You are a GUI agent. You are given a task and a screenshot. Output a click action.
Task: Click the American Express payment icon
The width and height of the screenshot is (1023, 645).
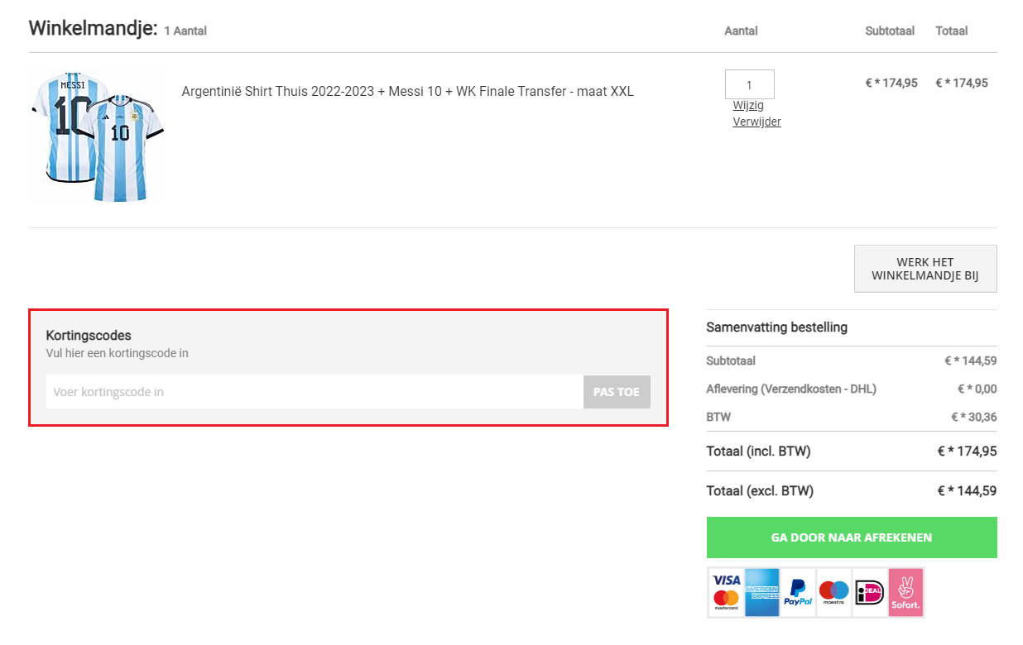761,592
